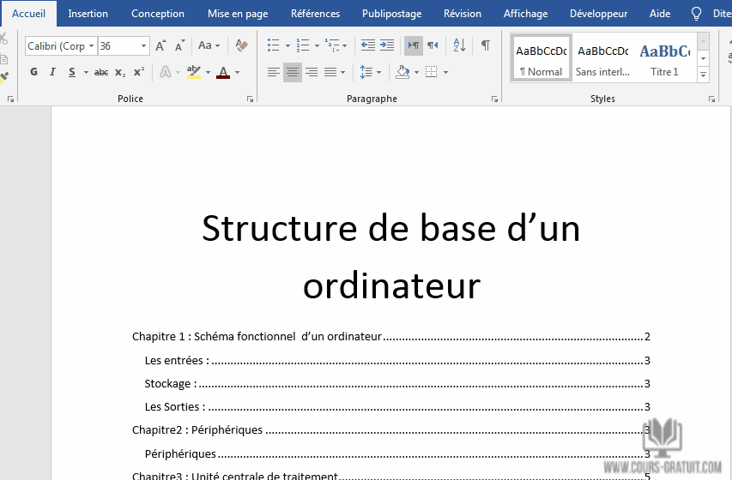Toggle superscript formatting
Image resolution: width=732 pixels, height=480 pixels.
pos(139,72)
